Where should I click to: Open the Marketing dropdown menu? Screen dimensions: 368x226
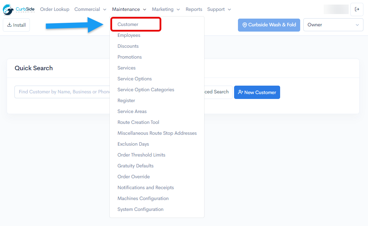[x=166, y=9]
